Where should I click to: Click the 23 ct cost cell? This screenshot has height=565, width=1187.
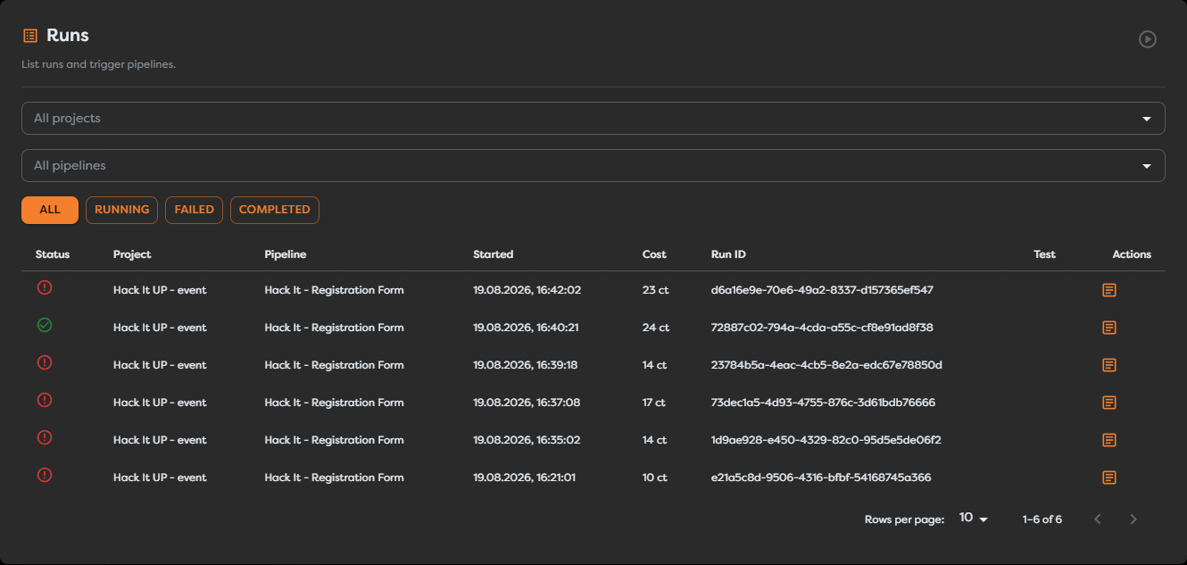pos(655,290)
